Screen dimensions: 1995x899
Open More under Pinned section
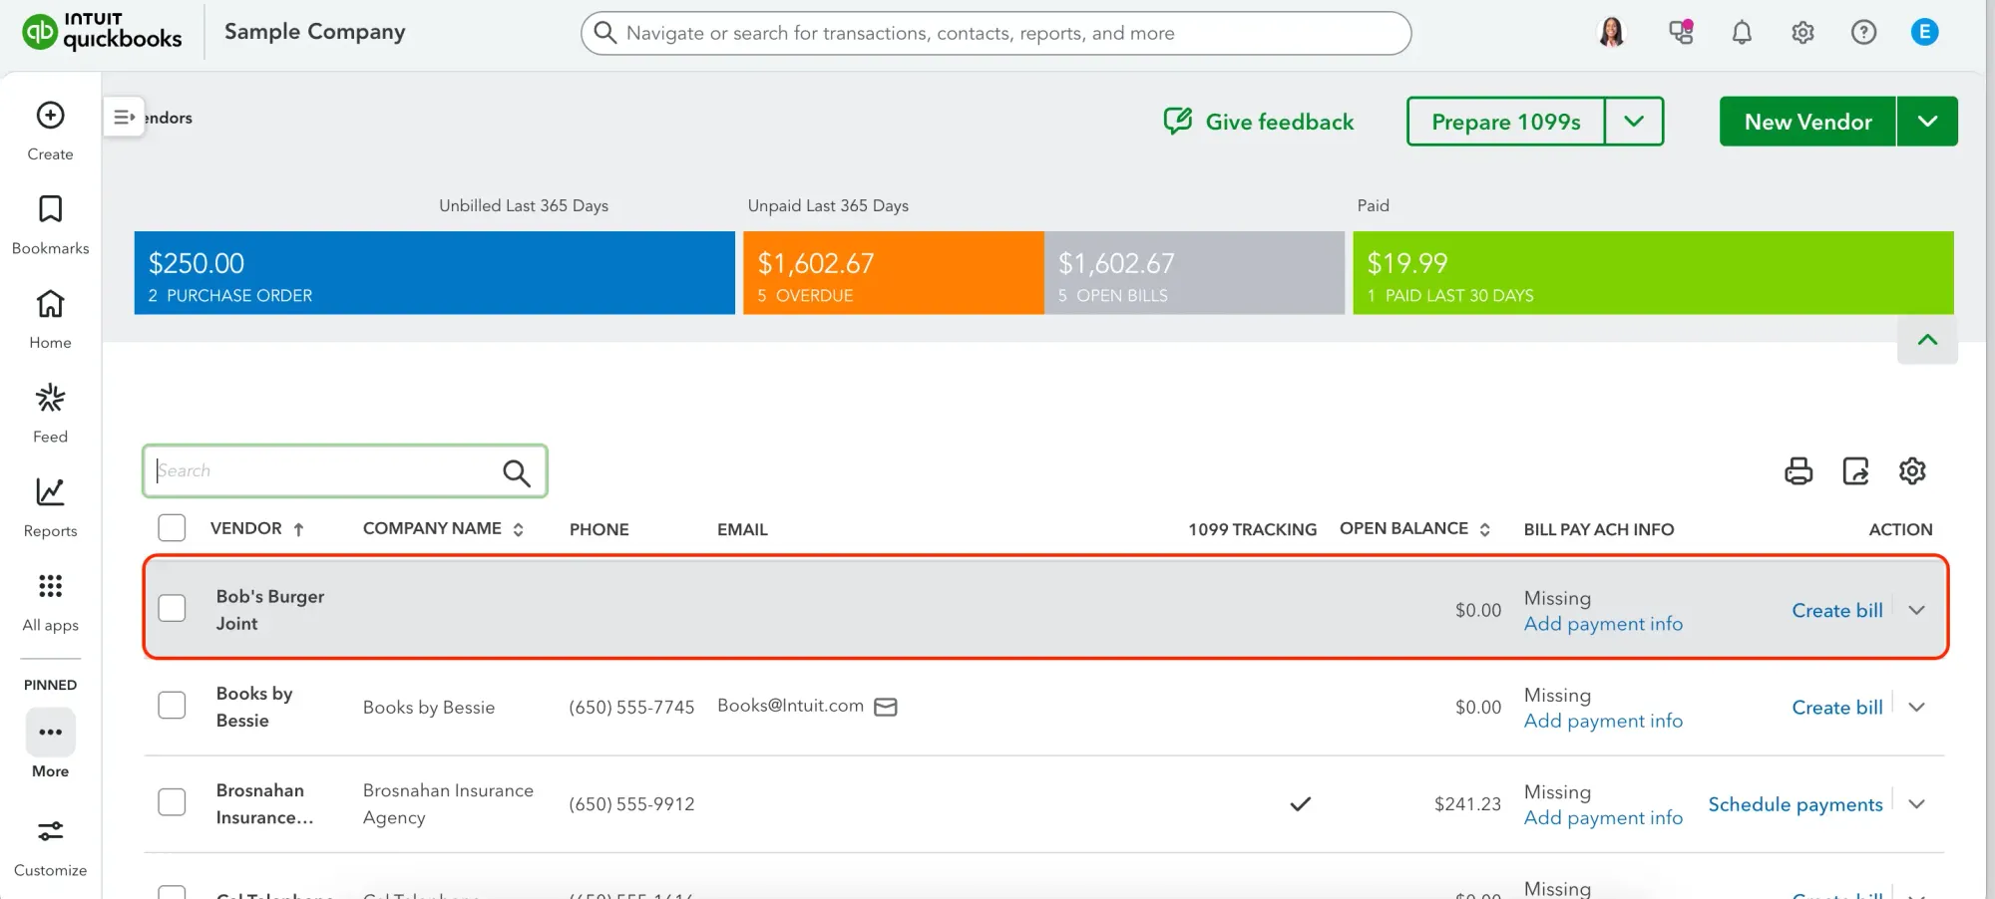pyautogui.click(x=50, y=733)
